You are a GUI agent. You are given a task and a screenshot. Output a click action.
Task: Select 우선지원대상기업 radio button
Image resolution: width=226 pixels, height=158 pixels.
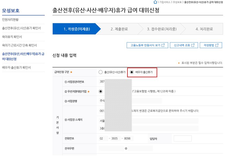pyautogui.click(x=101, y=91)
